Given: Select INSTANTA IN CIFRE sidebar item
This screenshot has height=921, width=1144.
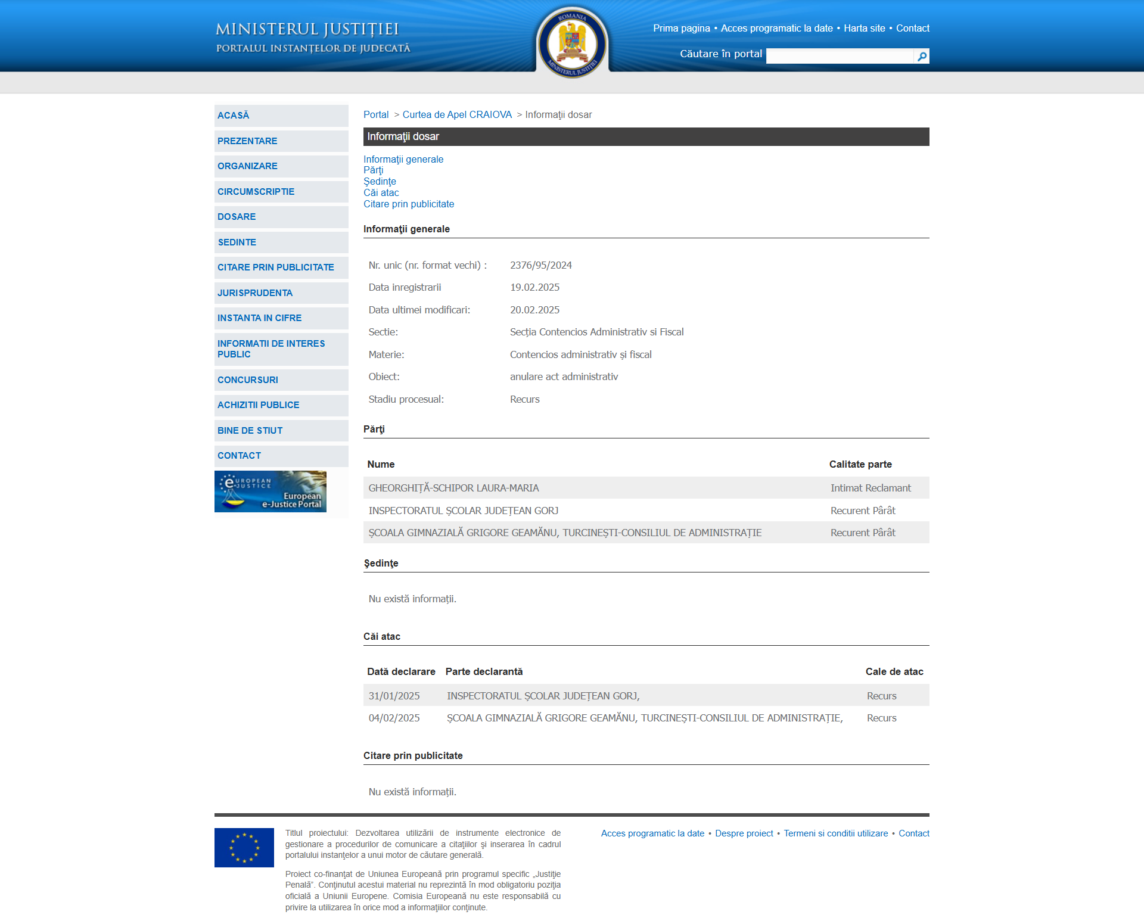Looking at the screenshot, I should click(281, 318).
